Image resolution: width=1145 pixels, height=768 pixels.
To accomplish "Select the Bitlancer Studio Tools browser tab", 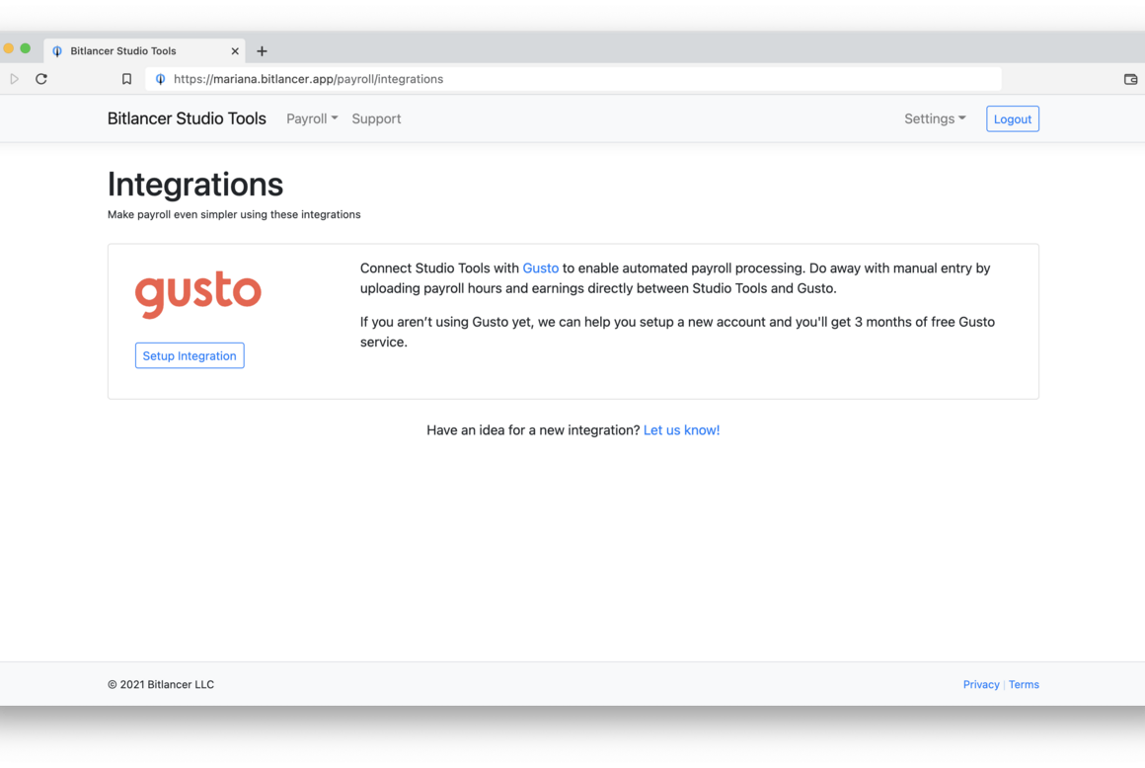I will coord(144,51).
